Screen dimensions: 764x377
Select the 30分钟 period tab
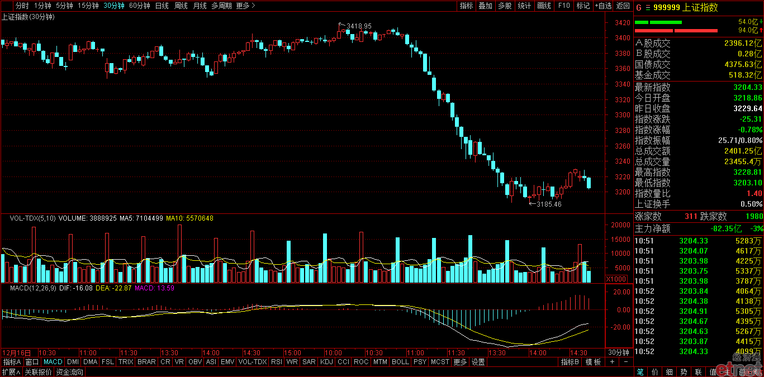[113, 6]
